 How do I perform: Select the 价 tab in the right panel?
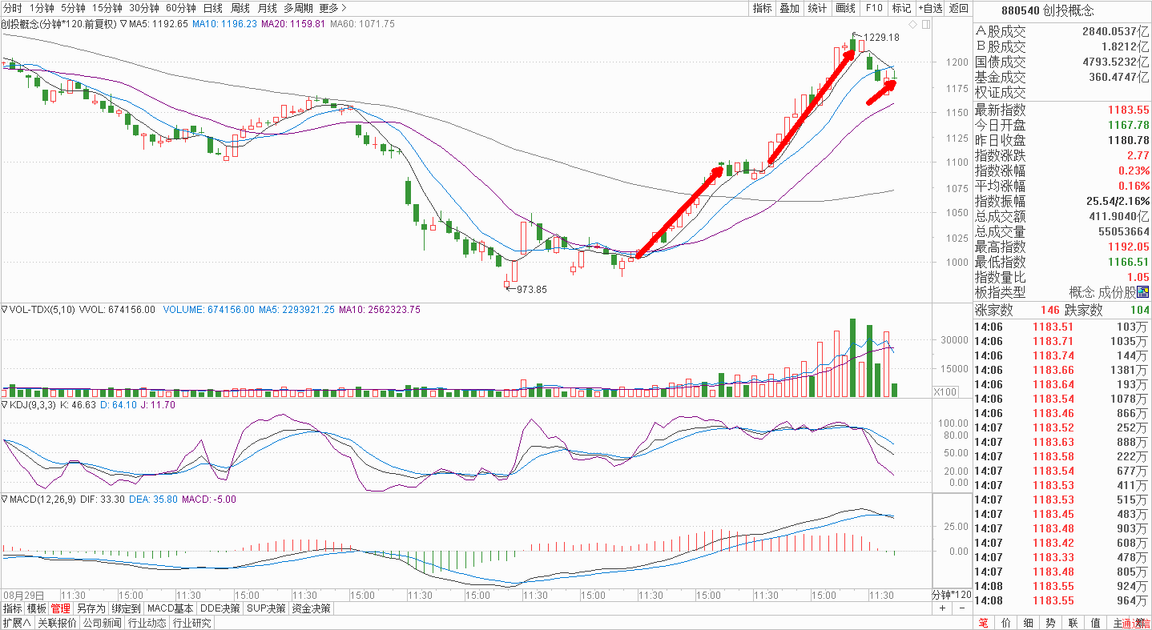[x=1006, y=623]
